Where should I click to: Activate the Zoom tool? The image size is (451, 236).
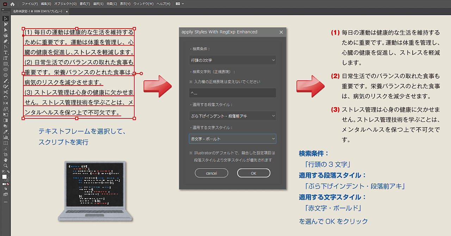(x=5, y=165)
